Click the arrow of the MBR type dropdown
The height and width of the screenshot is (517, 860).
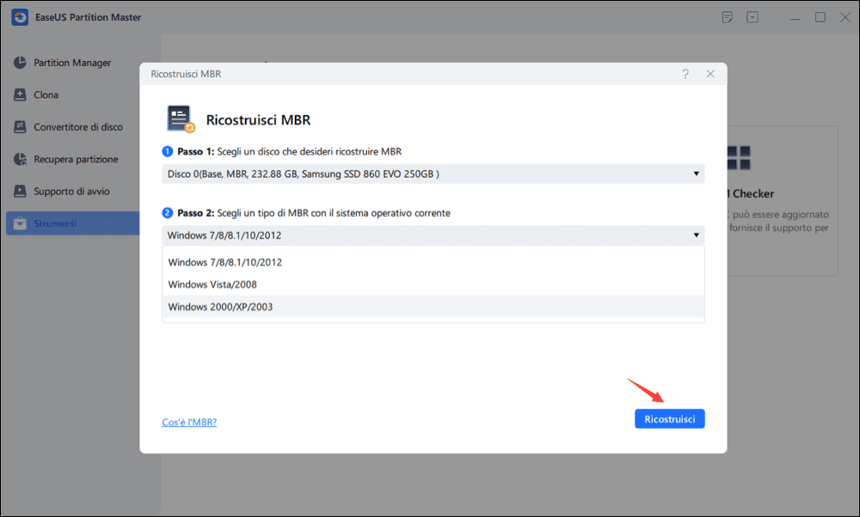click(696, 235)
